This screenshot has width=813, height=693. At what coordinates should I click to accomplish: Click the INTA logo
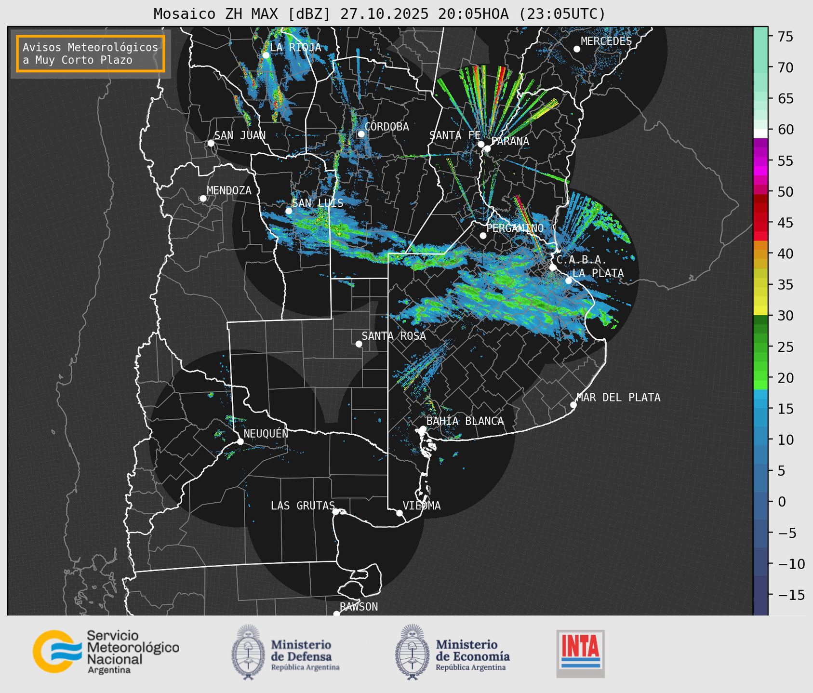tap(580, 653)
